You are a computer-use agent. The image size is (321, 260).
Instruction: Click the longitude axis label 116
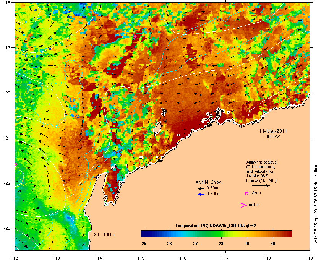183,258
